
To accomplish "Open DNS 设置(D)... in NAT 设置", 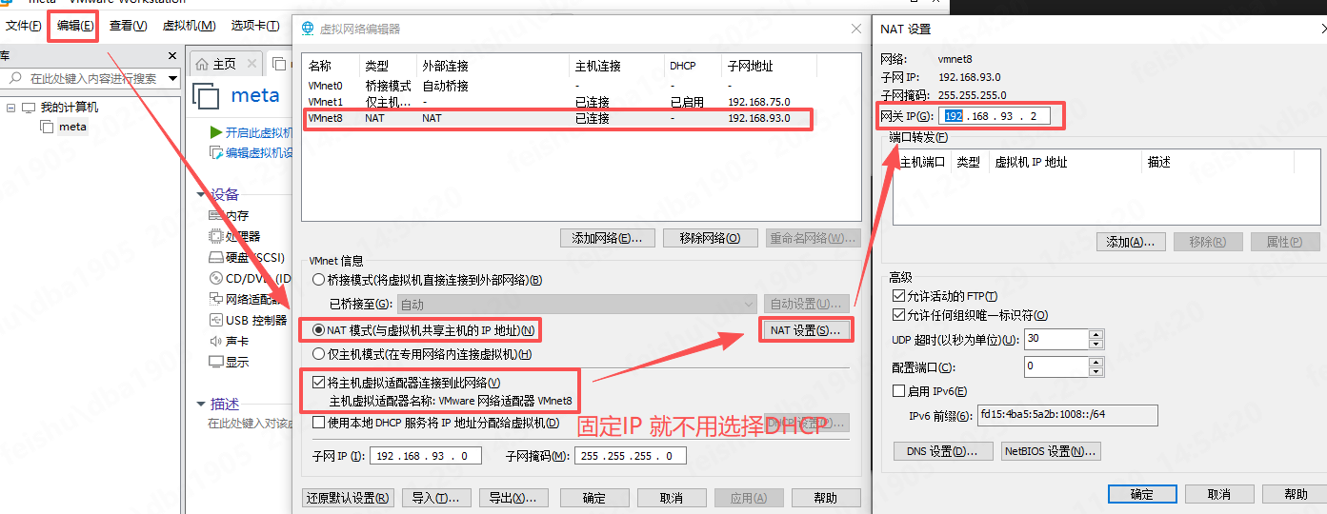I will [x=943, y=451].
